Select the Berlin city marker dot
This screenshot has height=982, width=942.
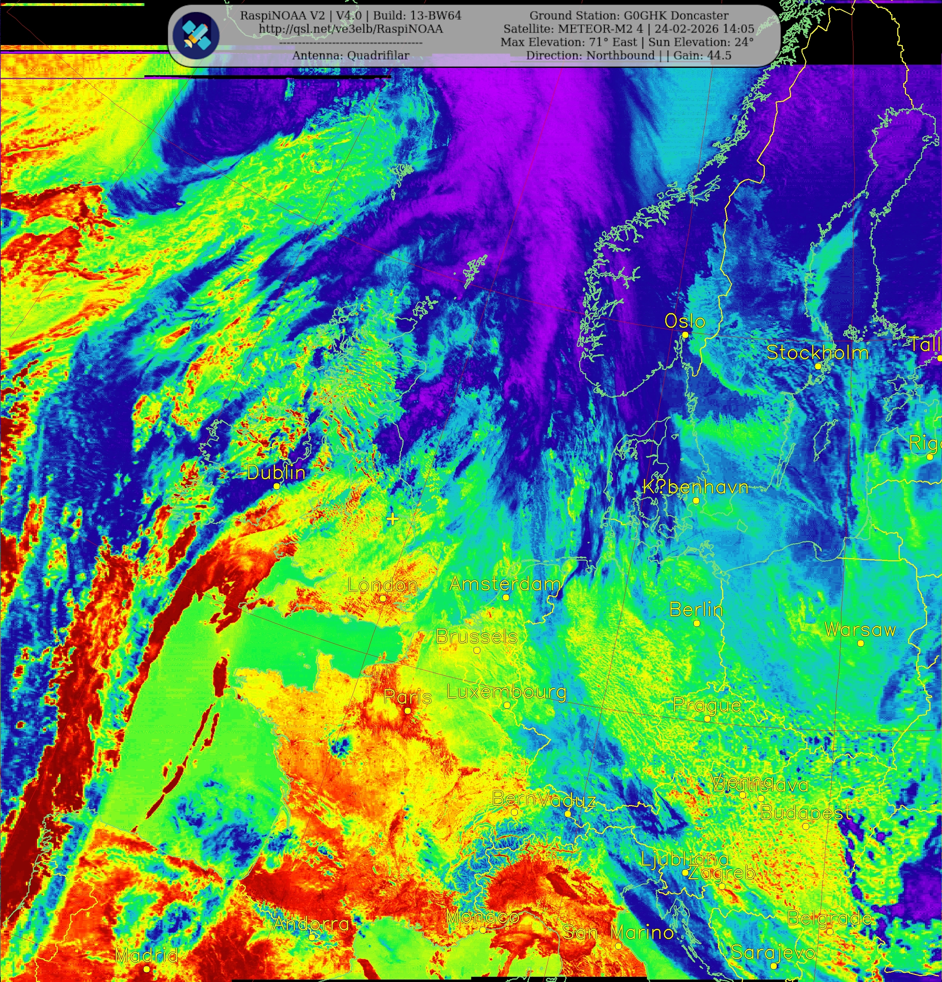697,623
